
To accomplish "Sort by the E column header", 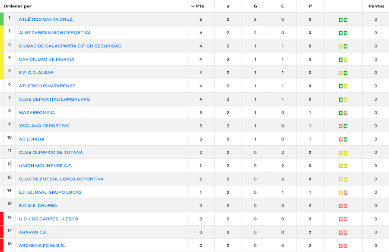I will 283,6.
